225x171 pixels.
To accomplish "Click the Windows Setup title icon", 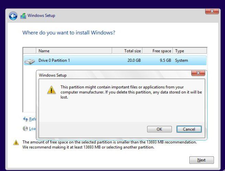I will (23, 16).
